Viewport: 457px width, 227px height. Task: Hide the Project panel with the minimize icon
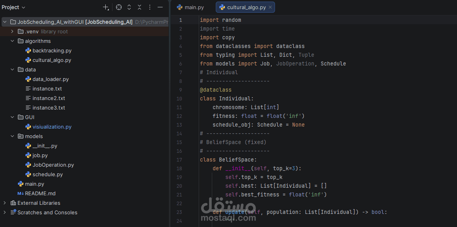pyautogui.click(x=160, y=7)
